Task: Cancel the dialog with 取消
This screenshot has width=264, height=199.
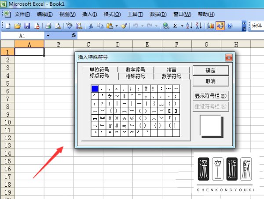Action: click(x=211, y=81)
